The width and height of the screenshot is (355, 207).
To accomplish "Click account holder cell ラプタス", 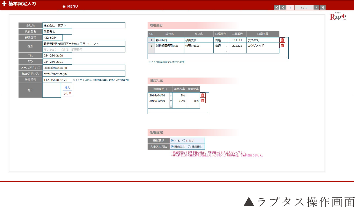I will tap(263, 40).
